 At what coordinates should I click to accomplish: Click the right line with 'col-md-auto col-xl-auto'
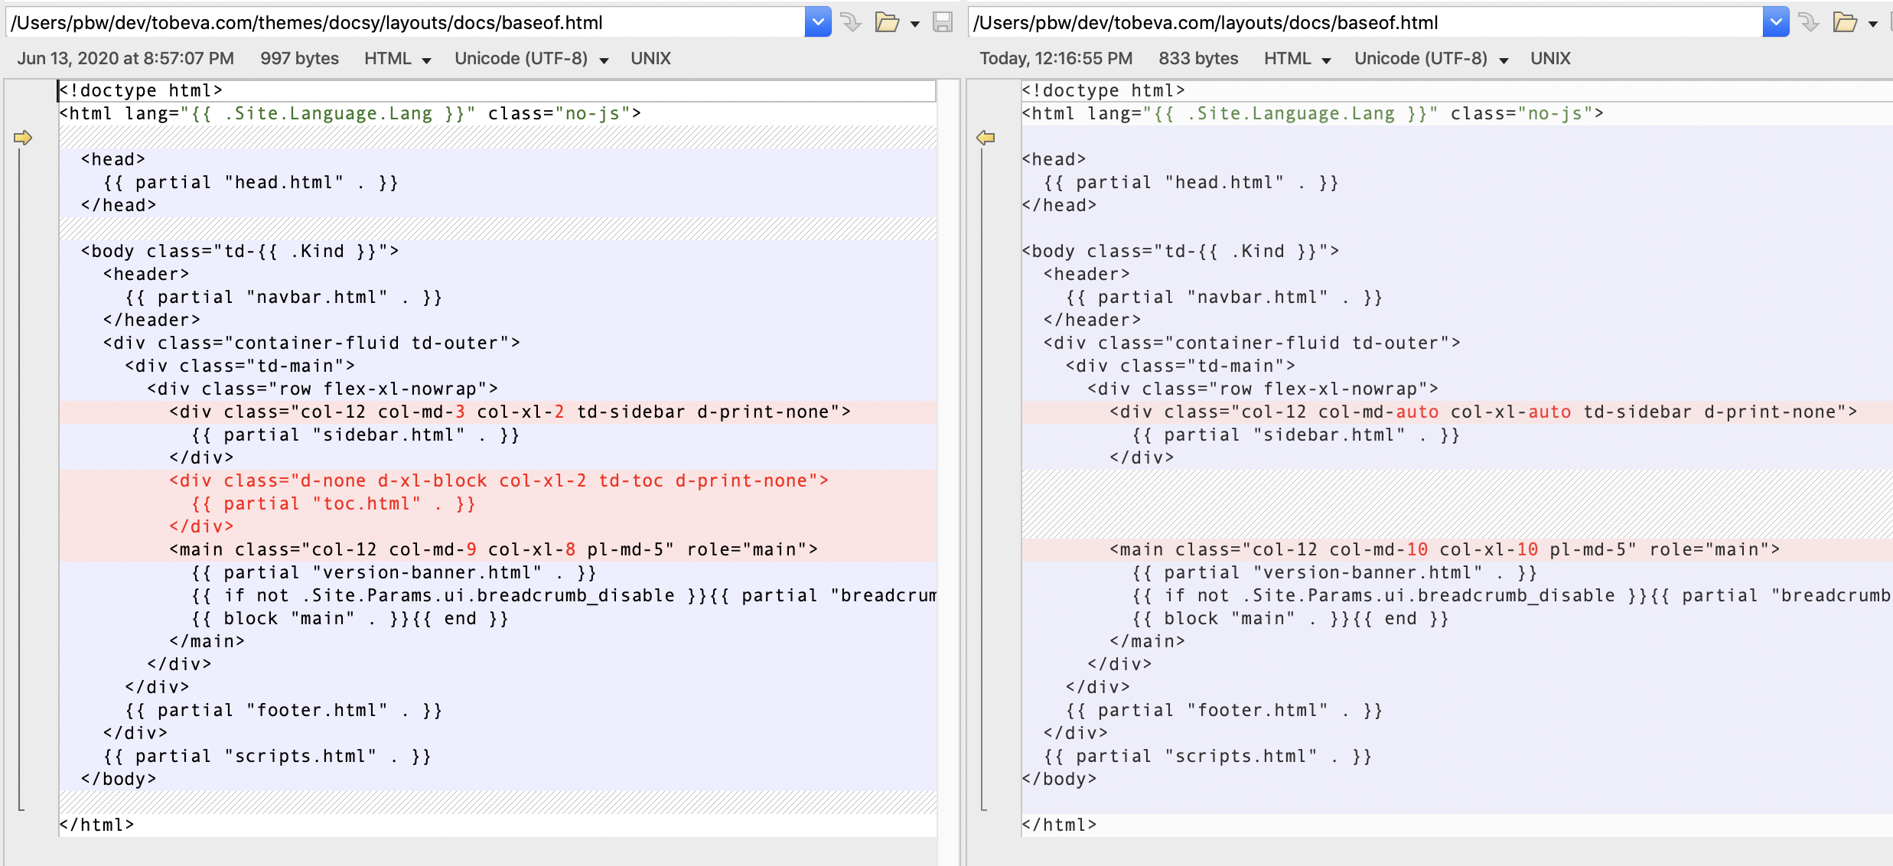tap(1457, 412)
